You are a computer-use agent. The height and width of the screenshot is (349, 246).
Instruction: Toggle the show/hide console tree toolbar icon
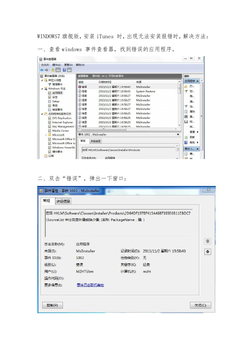58,70
